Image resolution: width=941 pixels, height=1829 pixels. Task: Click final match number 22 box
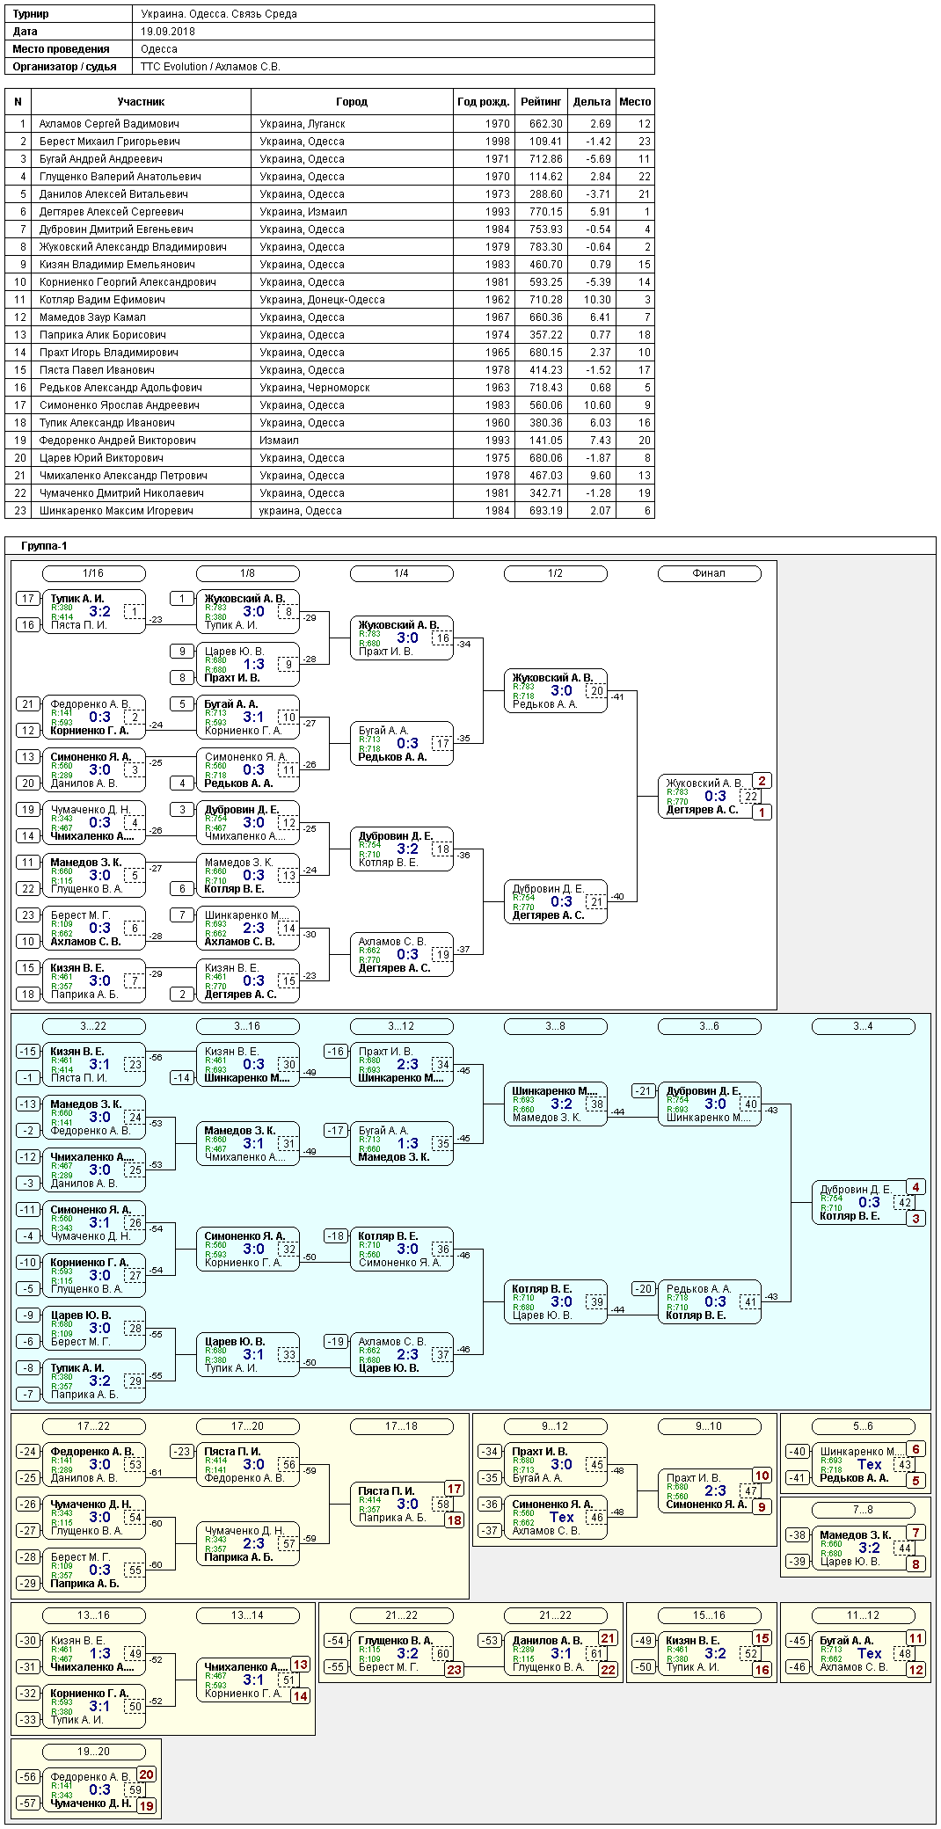[750, 797]
